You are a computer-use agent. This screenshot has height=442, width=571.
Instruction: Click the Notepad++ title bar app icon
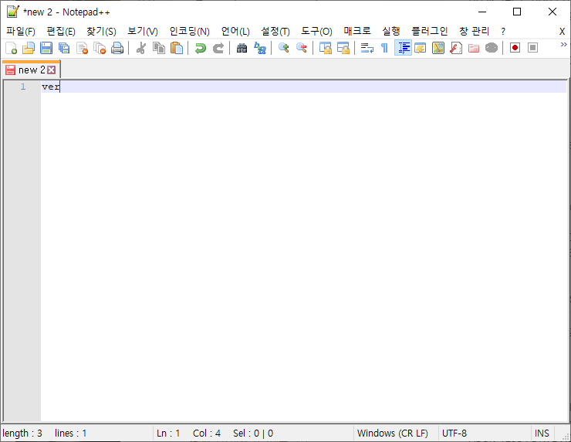(12, 12)
